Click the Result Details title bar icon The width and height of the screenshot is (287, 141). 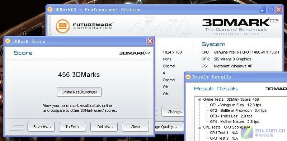point(188,77)
